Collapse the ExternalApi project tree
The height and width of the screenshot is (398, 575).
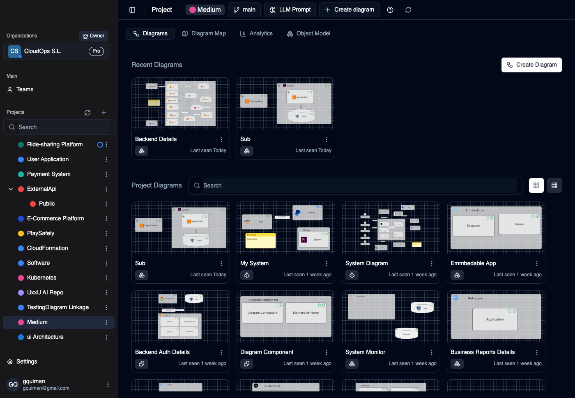point(11,189)
